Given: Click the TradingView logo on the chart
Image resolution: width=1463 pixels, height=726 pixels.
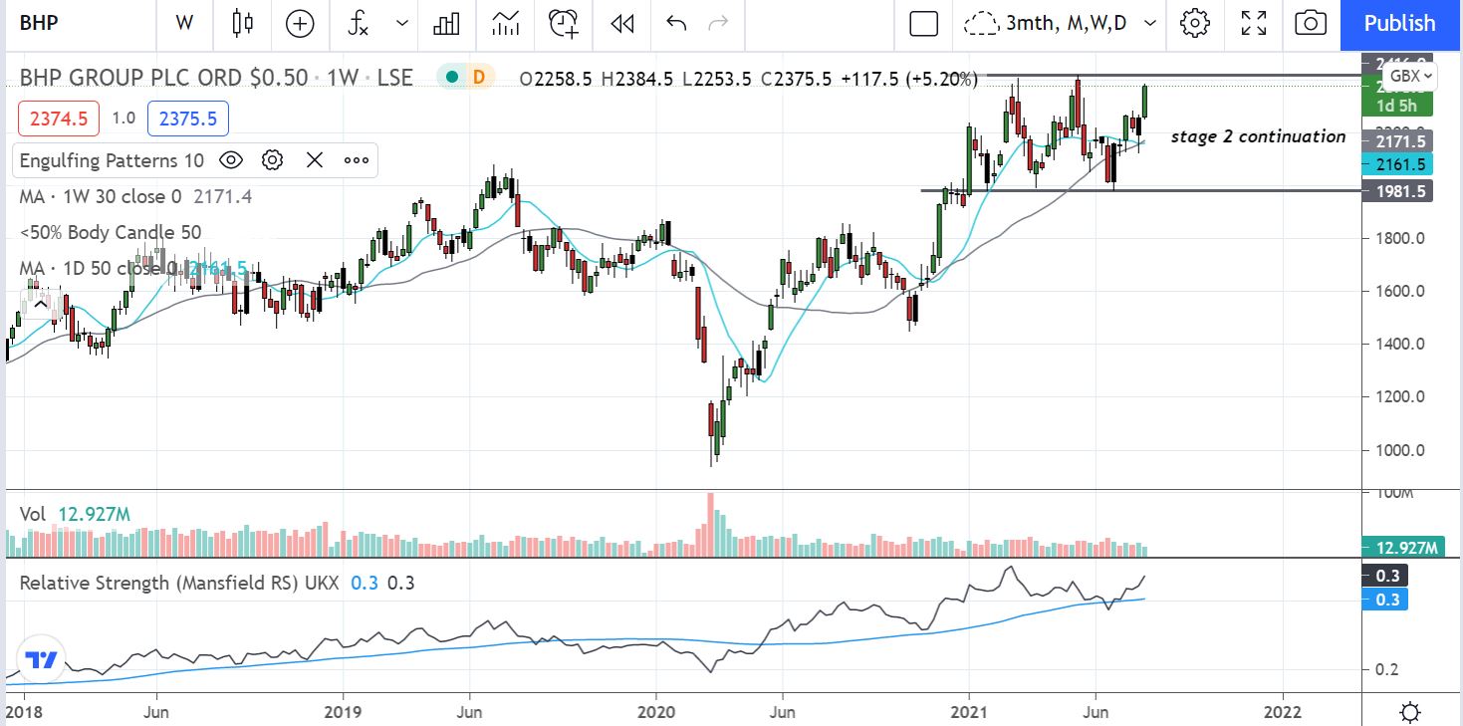Looking at the screenshot, I should tap(41, 660).
